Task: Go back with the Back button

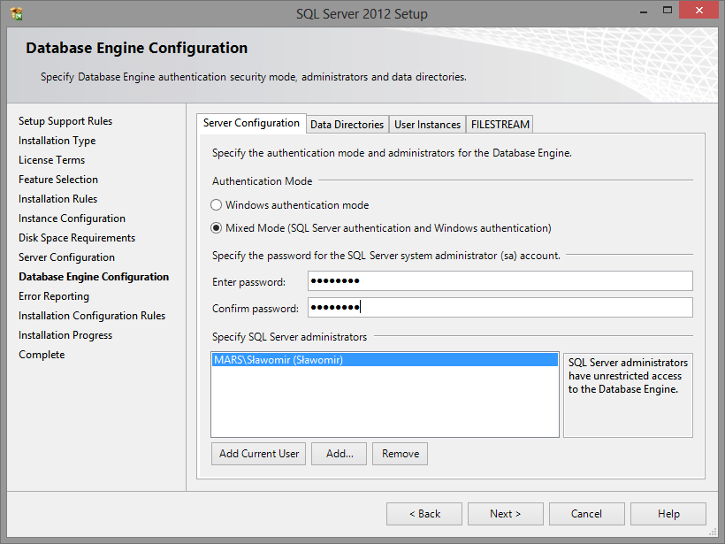Action: pyautogui.click(x=424, y=514)
